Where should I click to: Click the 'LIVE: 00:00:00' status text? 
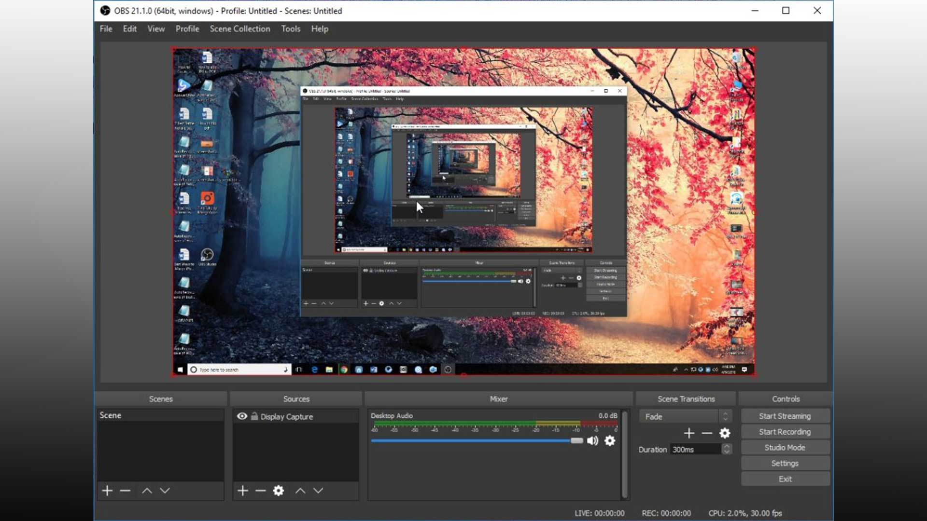click(x=599, y=513)
